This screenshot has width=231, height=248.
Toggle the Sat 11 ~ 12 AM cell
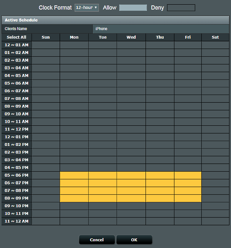215,221
